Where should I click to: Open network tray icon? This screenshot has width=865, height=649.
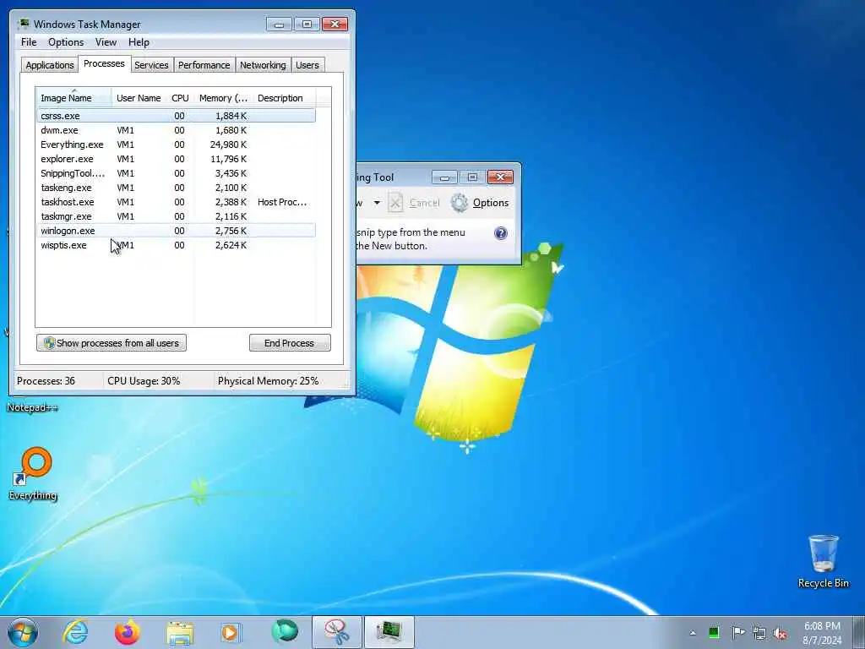pos(759,634)
